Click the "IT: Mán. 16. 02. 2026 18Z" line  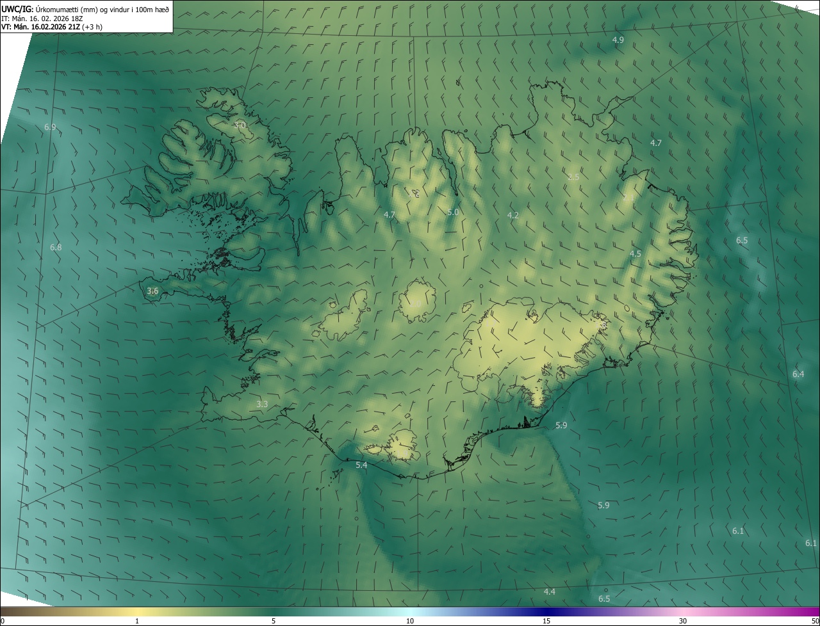pos(42,18)
